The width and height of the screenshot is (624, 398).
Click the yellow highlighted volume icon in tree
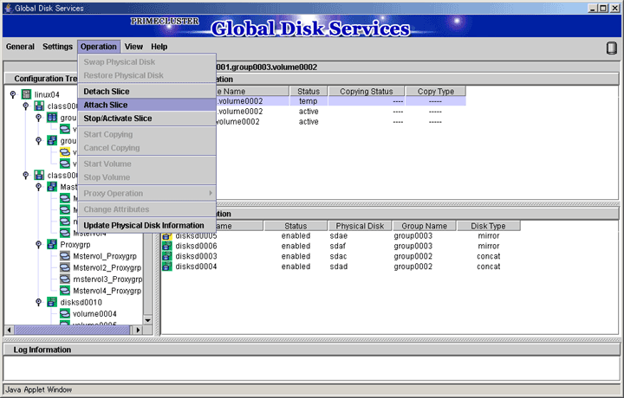(65, 152)
